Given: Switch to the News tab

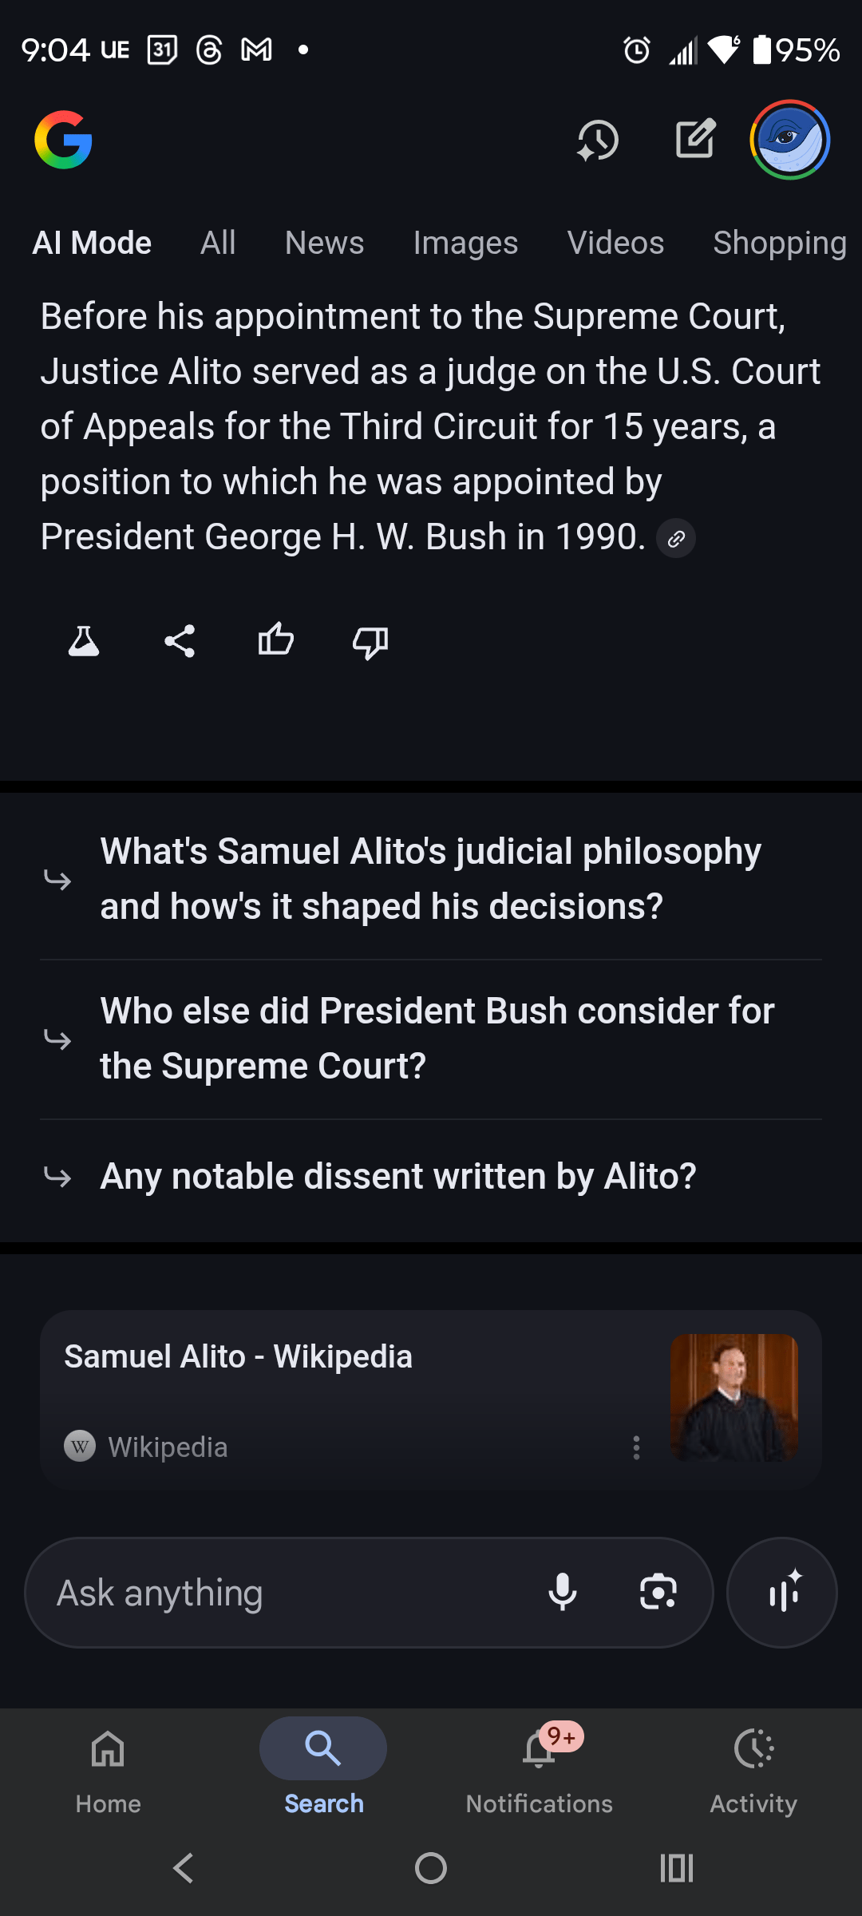Looking at the screenshot, I should click(324, 243).
